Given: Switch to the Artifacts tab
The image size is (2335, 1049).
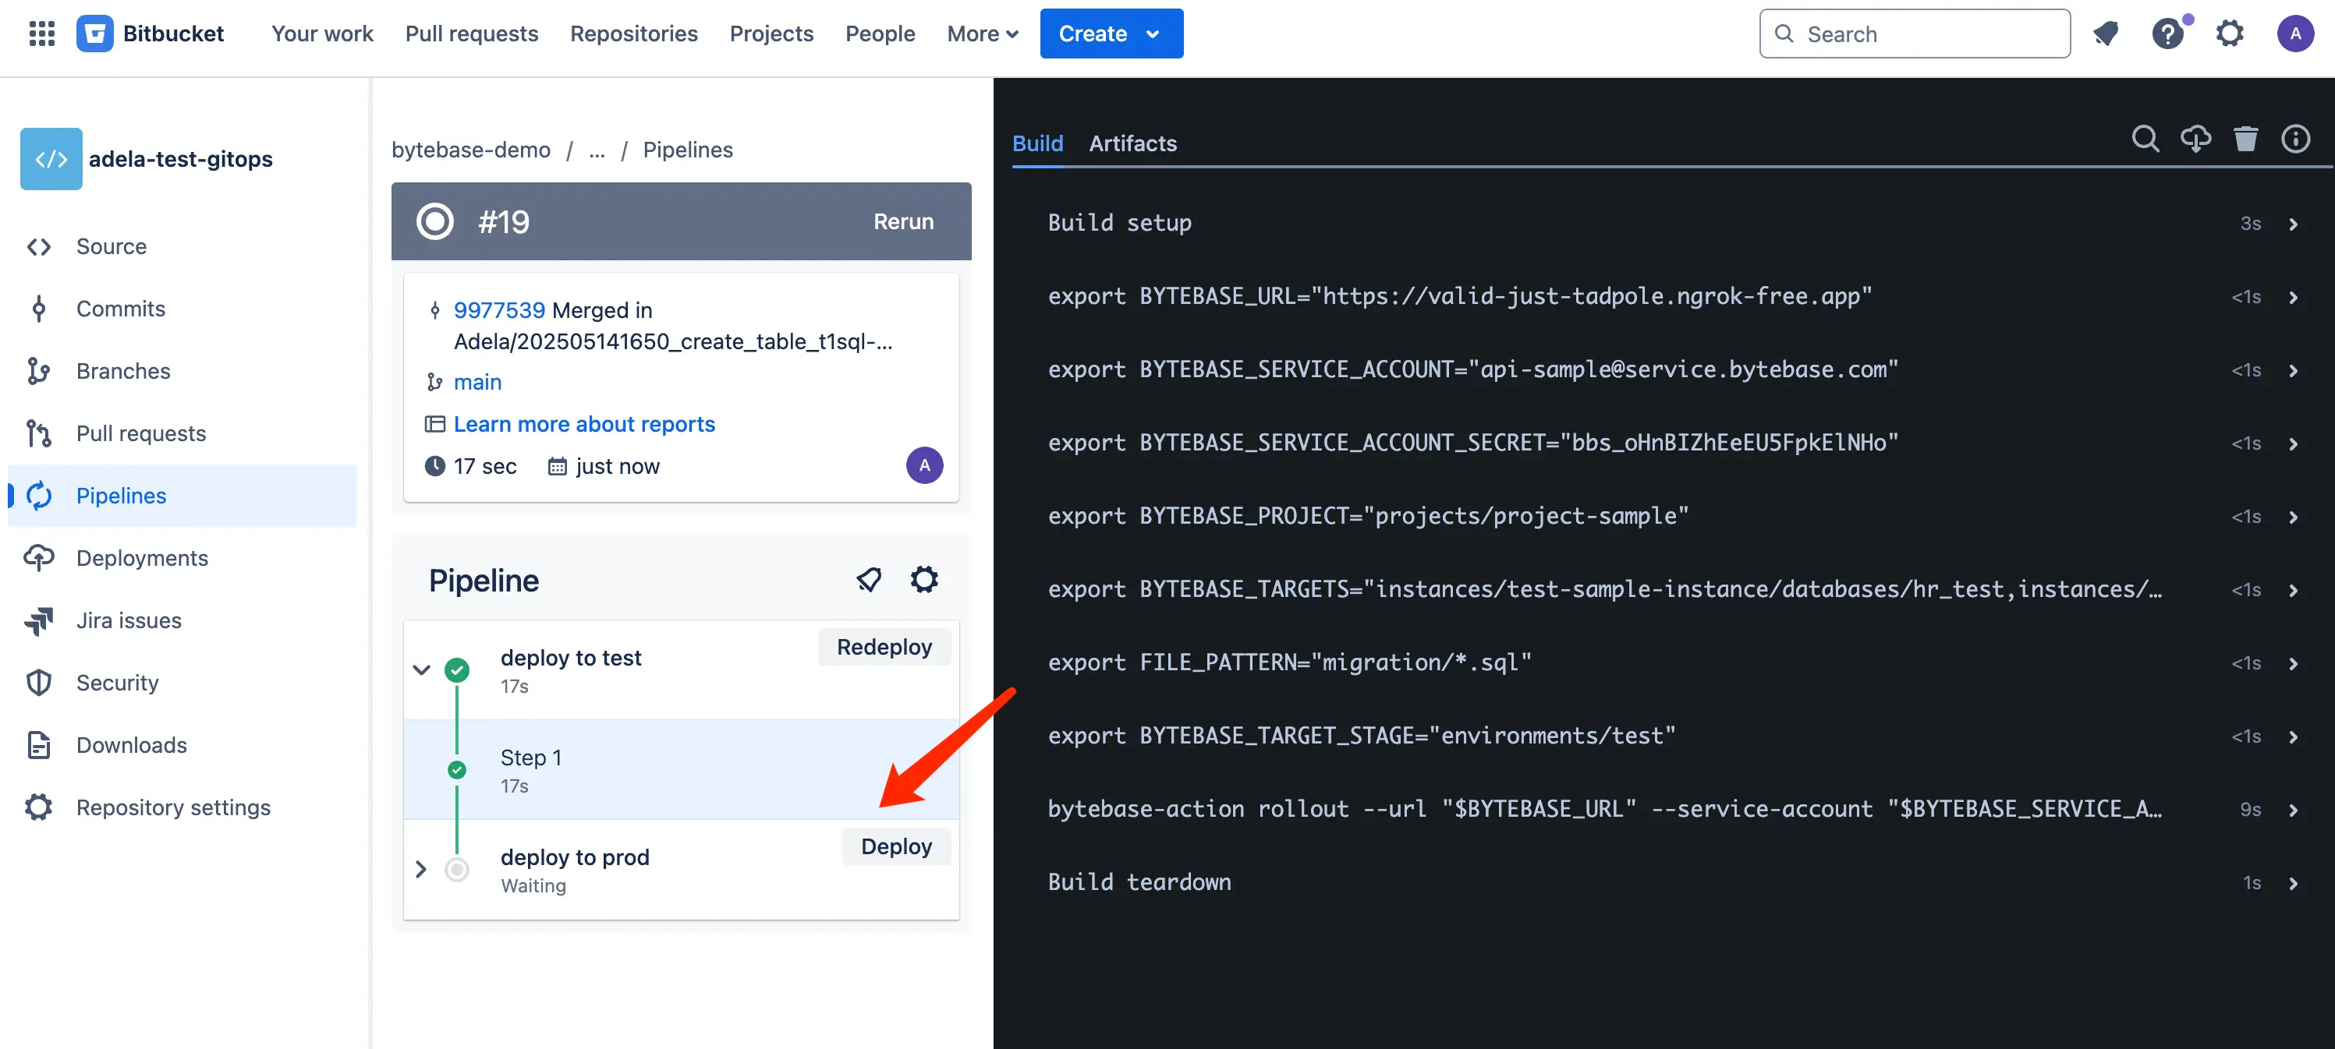Looking at the screenshot, I should point(1132,143).
